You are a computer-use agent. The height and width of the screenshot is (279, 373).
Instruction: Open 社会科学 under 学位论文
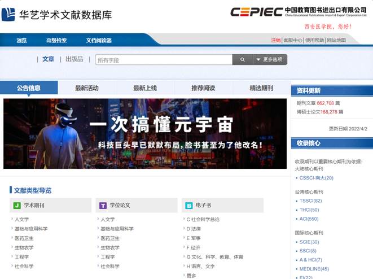click(x=110, y=267)
